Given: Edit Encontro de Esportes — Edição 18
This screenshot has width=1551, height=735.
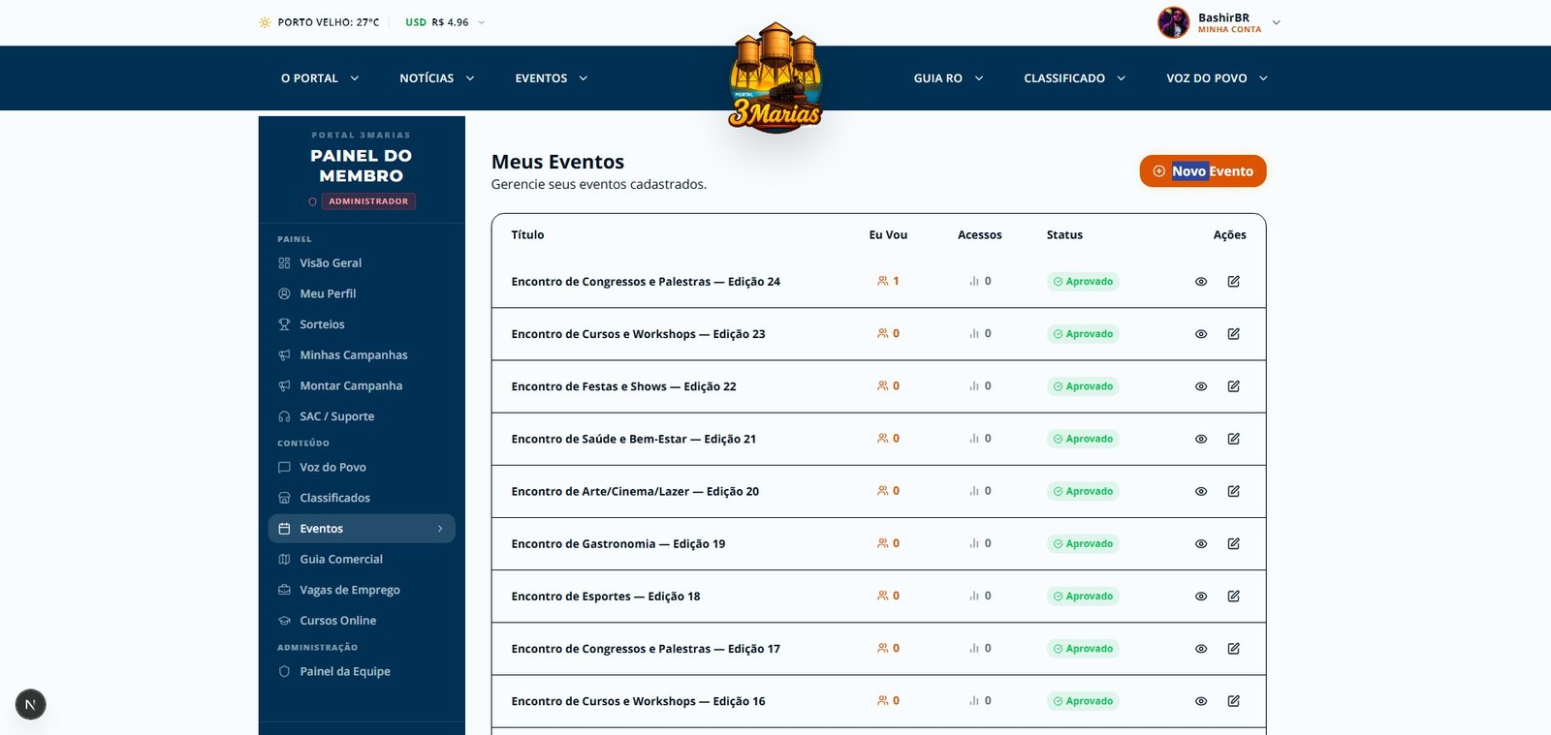Looking at the screenshot, I should tap(1234, 597).
